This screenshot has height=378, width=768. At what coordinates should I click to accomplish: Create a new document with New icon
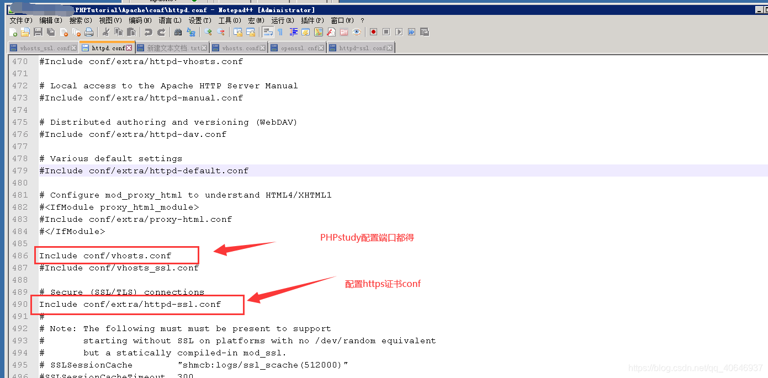[x=13, y=32]
